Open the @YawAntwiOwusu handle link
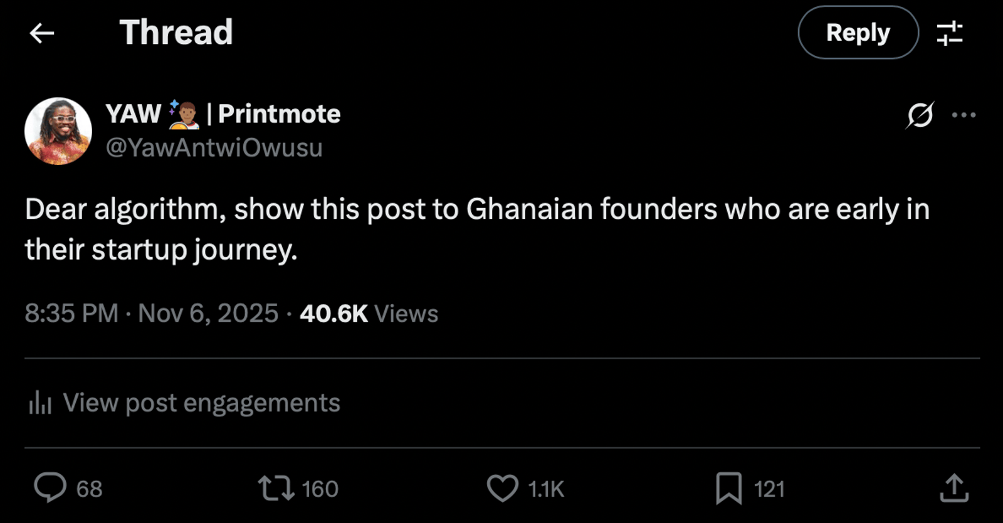The image size is (1003, 523). tap(214, 148)
